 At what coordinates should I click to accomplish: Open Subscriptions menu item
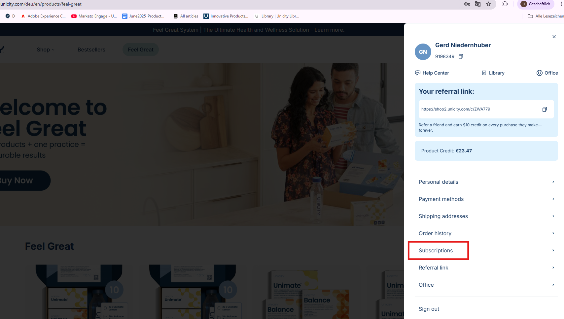pos(436,250)
